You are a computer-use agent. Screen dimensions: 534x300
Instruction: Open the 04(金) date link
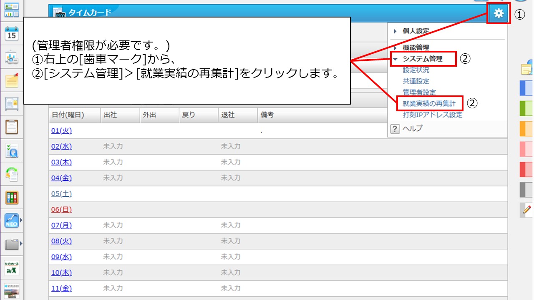coord(61,178)
